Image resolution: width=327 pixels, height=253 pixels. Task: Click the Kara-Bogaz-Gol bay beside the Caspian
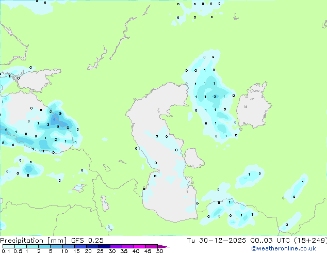coord(193,158)
